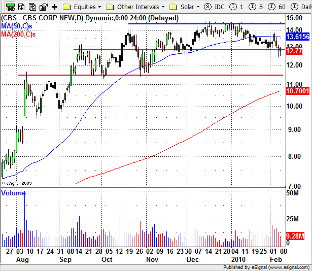Click the double-page refresh all icon
This screenshot has width=312, height=271.
tap(32, 7)
